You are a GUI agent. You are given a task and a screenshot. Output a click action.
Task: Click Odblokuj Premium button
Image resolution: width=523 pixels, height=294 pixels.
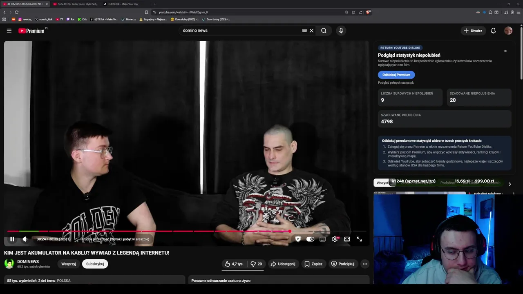(396, 75)
